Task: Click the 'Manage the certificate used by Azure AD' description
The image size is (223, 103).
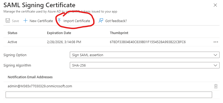Action: (x=60, y=11)
